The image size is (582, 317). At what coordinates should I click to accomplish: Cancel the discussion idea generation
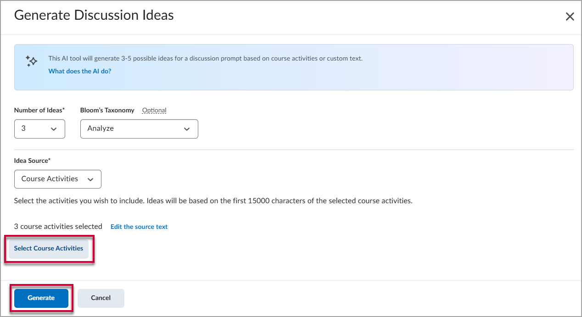(101, 298)
